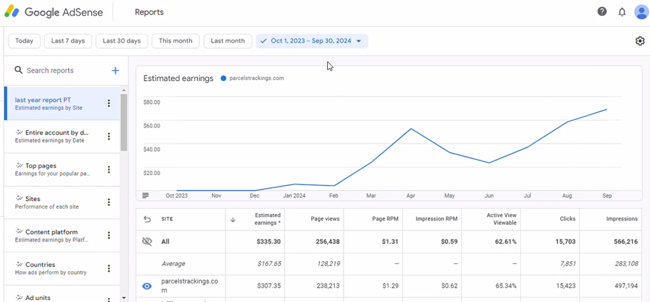Screen dimensions: 650x302
Task: Open options menu for last year report PT
Action: point(109,103)
